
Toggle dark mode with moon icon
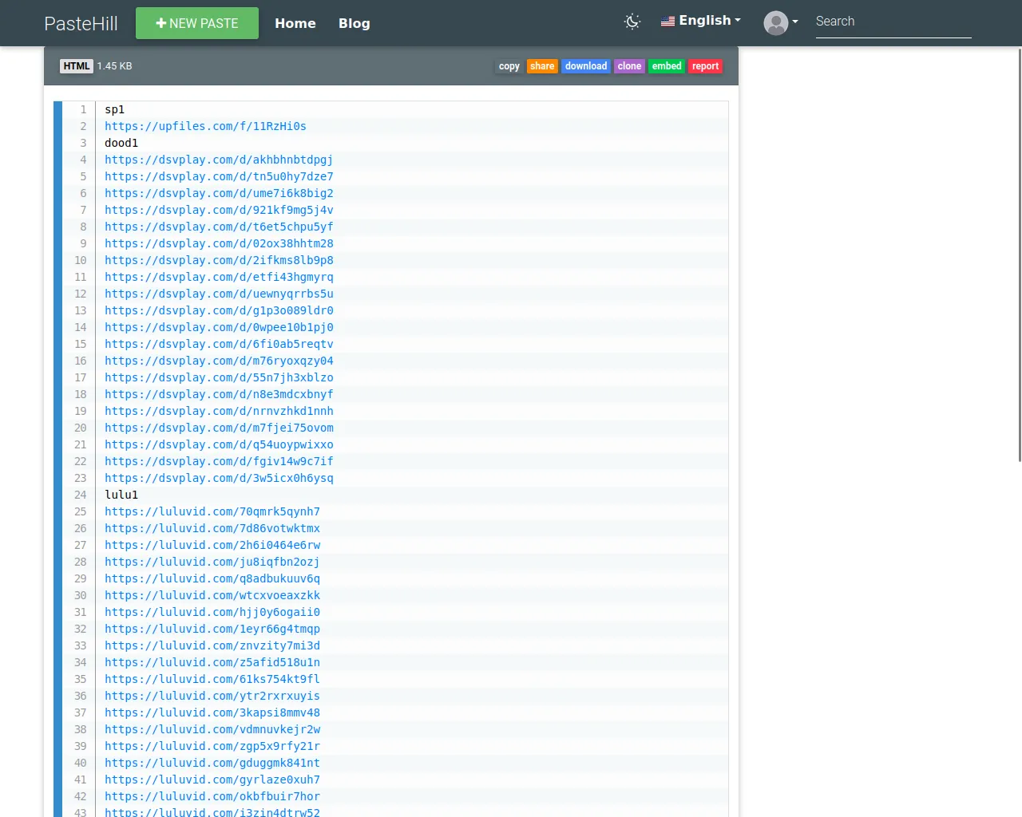[x=632, y=22]
